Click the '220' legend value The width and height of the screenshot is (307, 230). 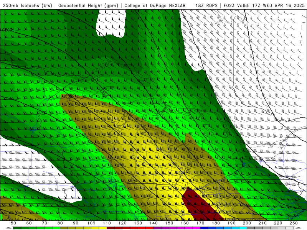278,223
